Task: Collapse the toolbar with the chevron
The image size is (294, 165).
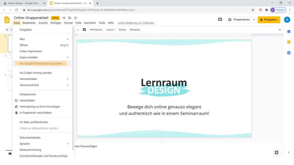Action: (279, 30)
